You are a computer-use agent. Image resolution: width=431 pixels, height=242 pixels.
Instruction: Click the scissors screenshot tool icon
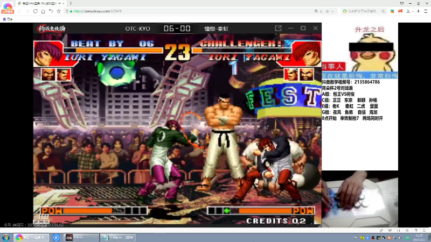408,11
